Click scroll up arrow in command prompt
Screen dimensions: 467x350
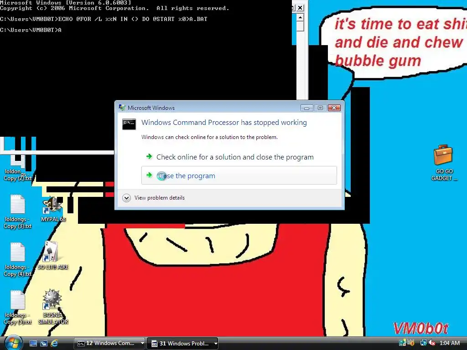pyautogui.click(x=300, y=17)
